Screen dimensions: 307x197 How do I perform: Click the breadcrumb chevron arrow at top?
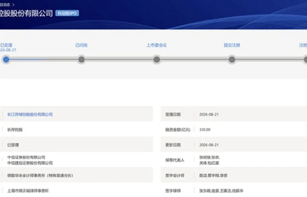tap(13, 4)
